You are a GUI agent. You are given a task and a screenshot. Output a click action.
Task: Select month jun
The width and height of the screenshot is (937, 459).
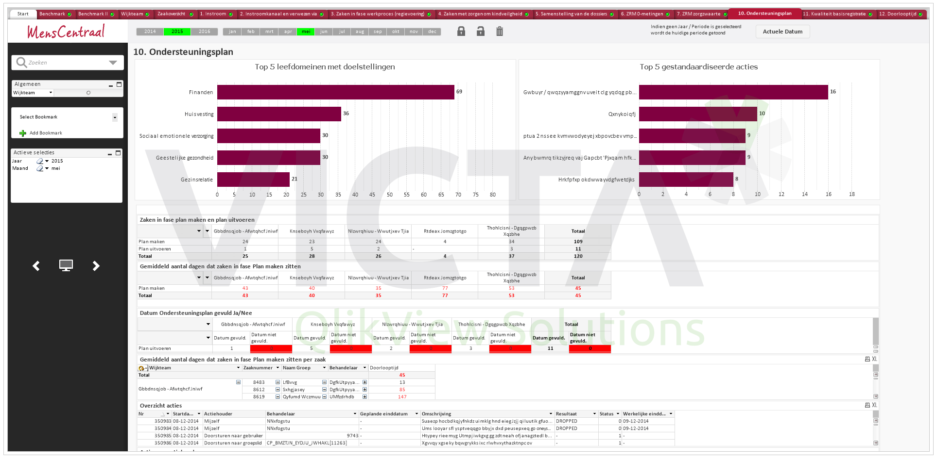pyautogui.click(x=324, y=32)
